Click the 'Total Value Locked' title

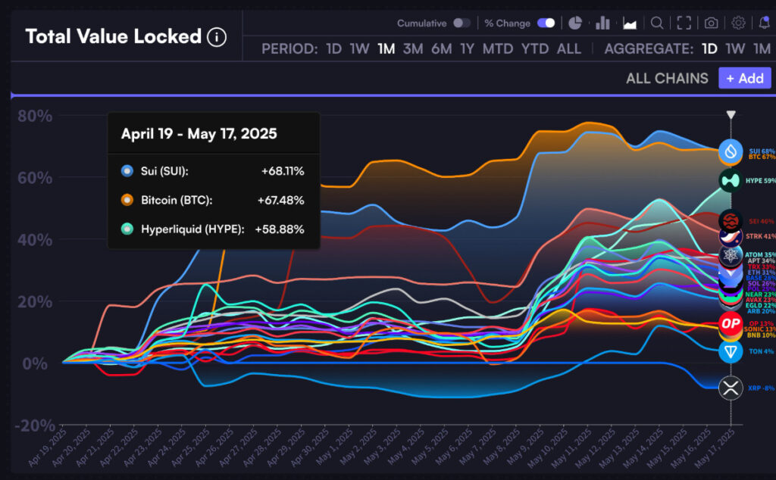(x=114, y=36)
